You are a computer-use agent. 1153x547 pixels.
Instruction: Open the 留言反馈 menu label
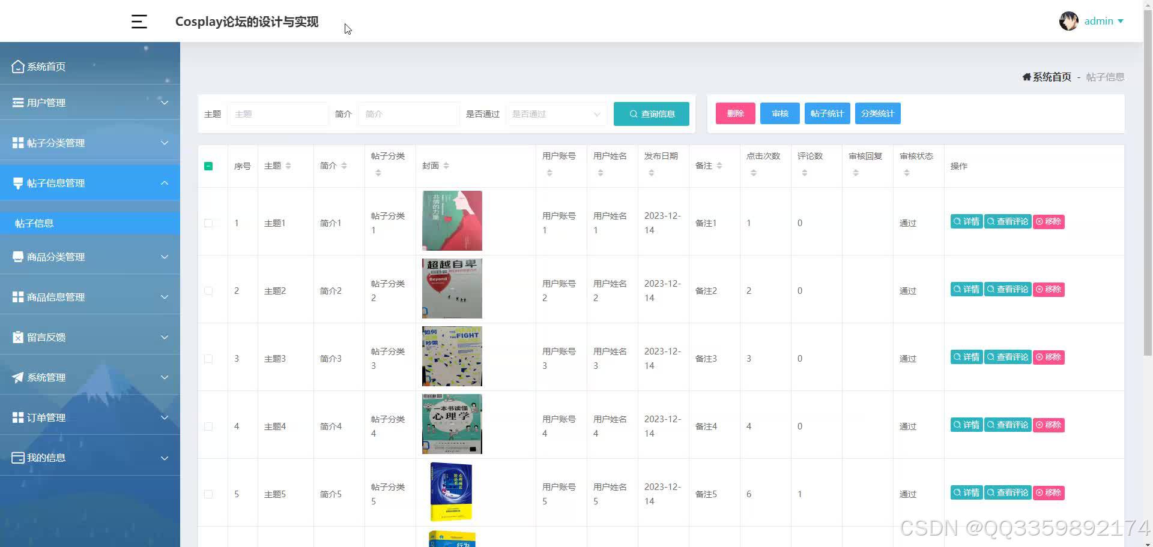46,337
